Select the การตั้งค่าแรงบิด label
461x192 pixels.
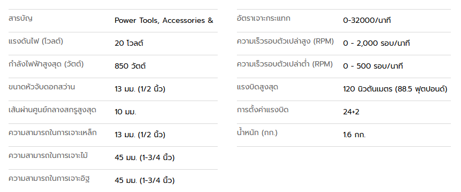point(263,110)
